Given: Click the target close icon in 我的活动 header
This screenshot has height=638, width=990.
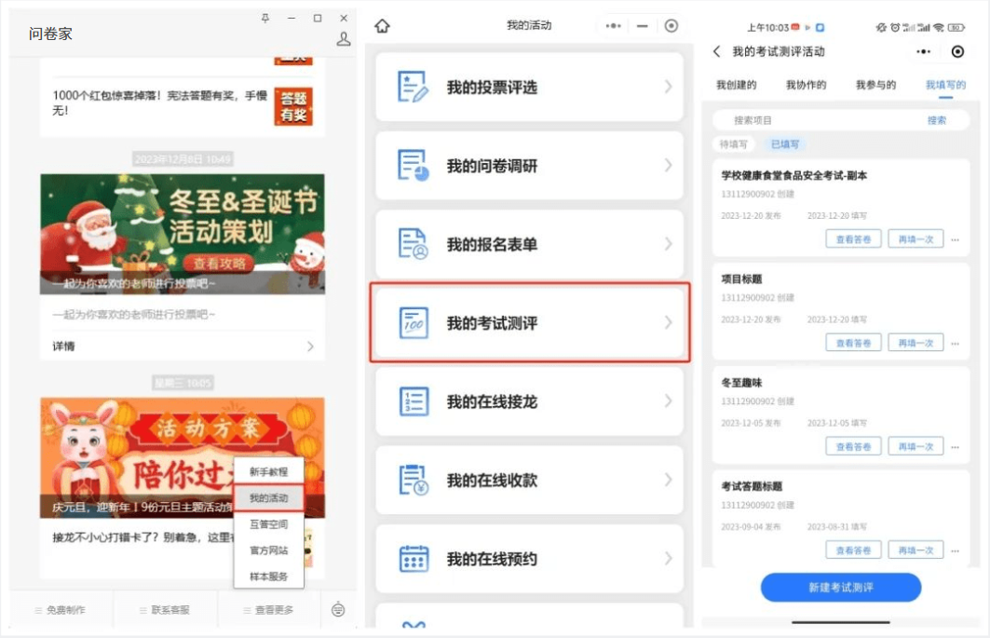Looking at the screenshot, I should [671, 26].
